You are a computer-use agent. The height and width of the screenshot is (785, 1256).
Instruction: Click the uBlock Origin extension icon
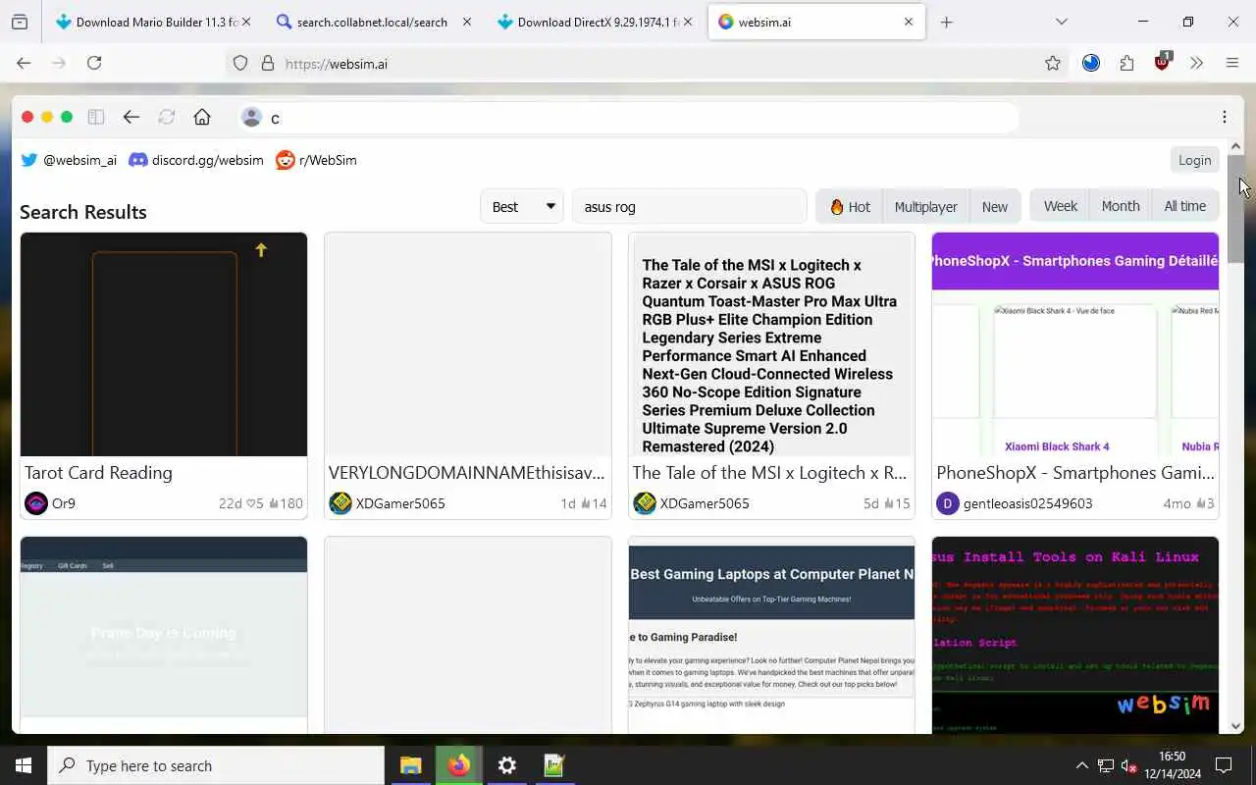(1163, 62)
